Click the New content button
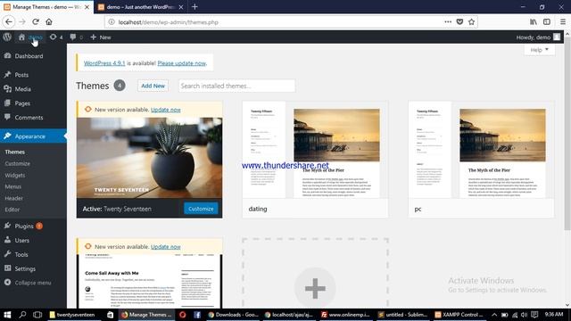 point(101,37)
